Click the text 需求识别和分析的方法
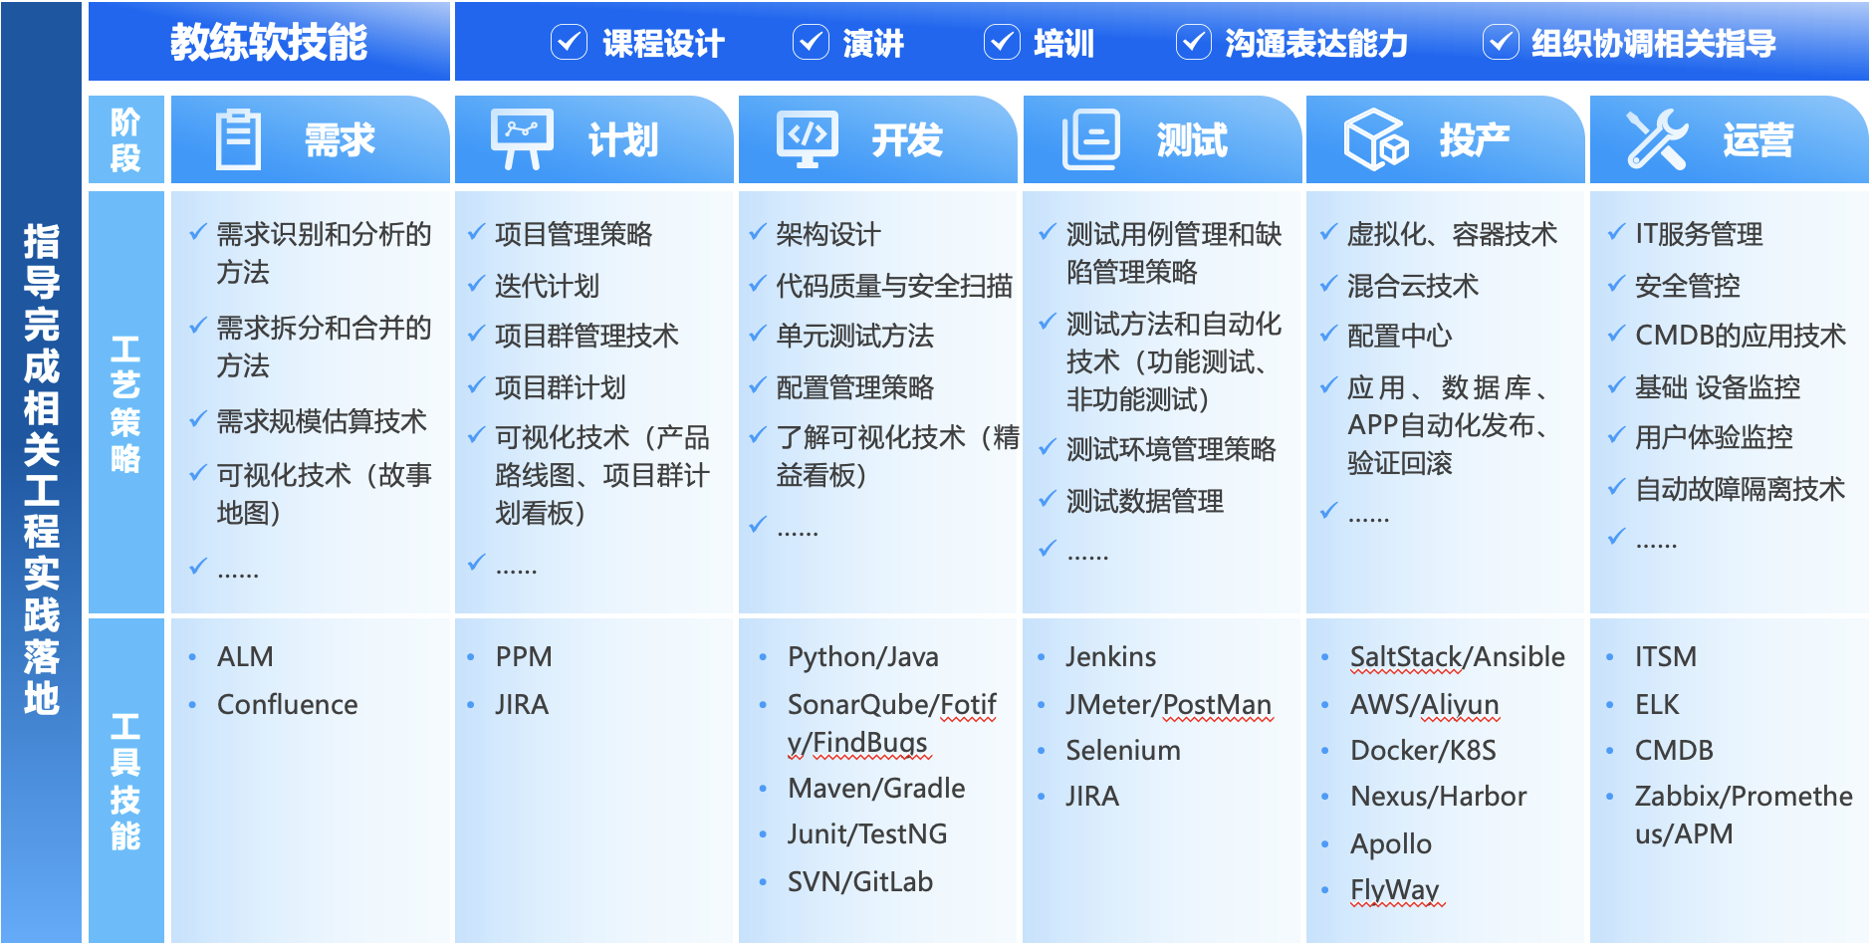1872x946 pixels. (x=325, y=253)
